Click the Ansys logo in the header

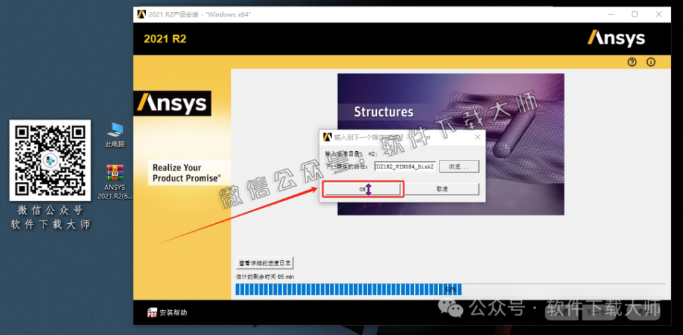coord(616,39)
